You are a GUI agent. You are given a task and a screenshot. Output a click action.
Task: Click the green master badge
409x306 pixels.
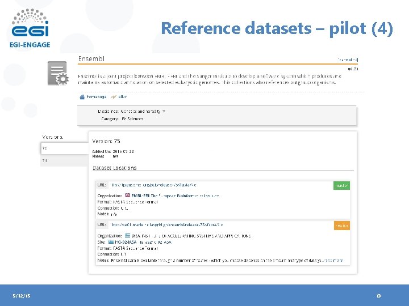tap(341, 185)
